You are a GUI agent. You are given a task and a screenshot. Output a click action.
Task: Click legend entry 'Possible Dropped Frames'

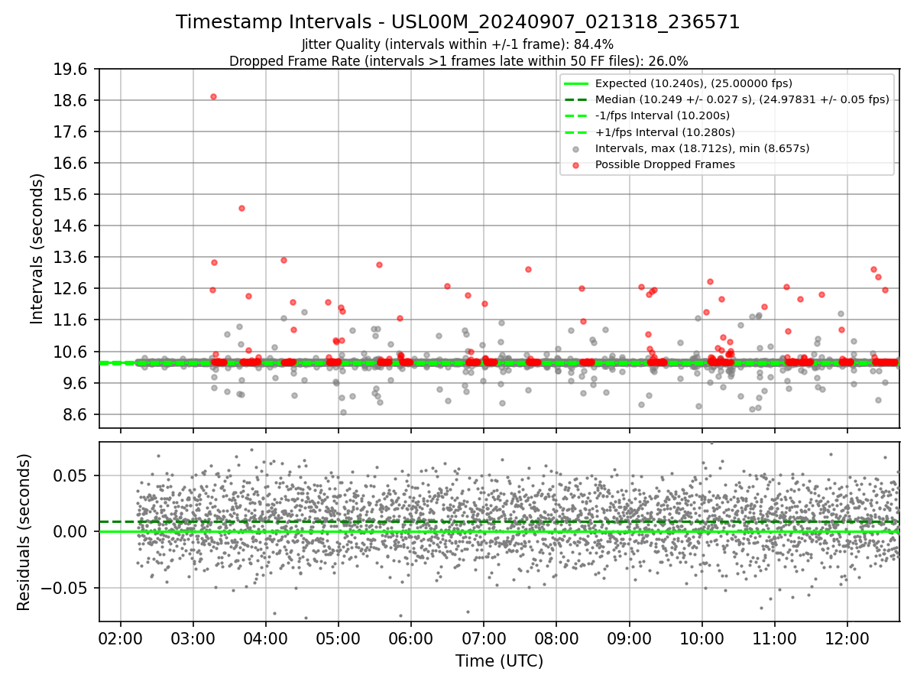(665, 164)
